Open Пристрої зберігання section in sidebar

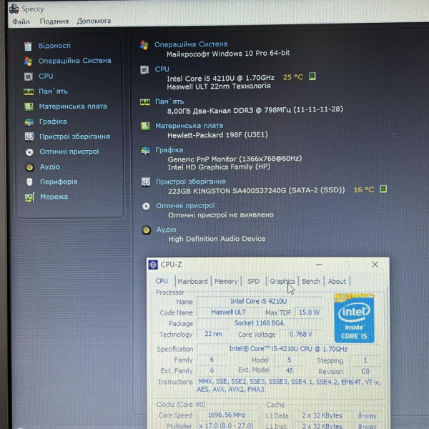click(x=74, y=137)
